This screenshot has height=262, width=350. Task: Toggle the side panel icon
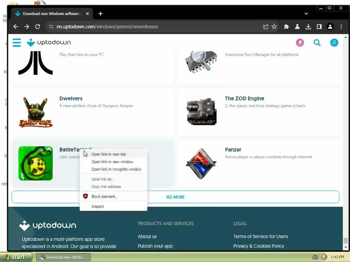click(x=319, y=27)
